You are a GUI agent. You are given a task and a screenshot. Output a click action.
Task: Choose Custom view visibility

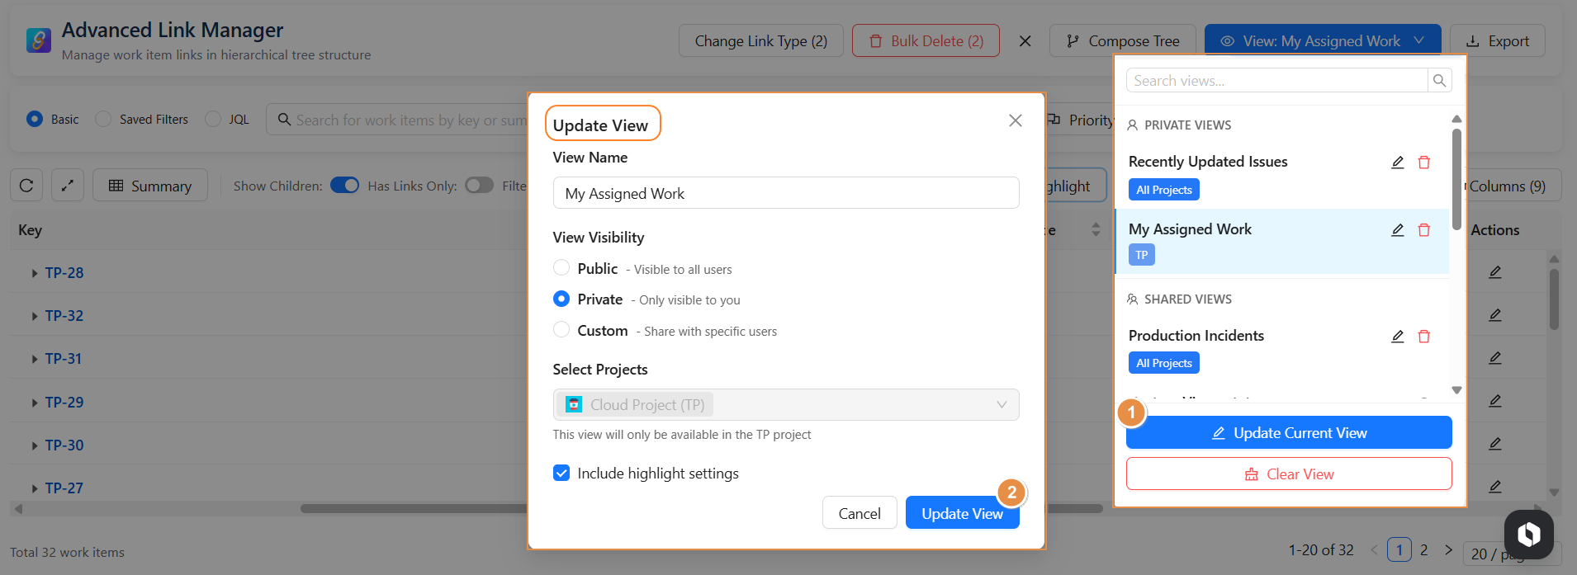tap(561, 329)
